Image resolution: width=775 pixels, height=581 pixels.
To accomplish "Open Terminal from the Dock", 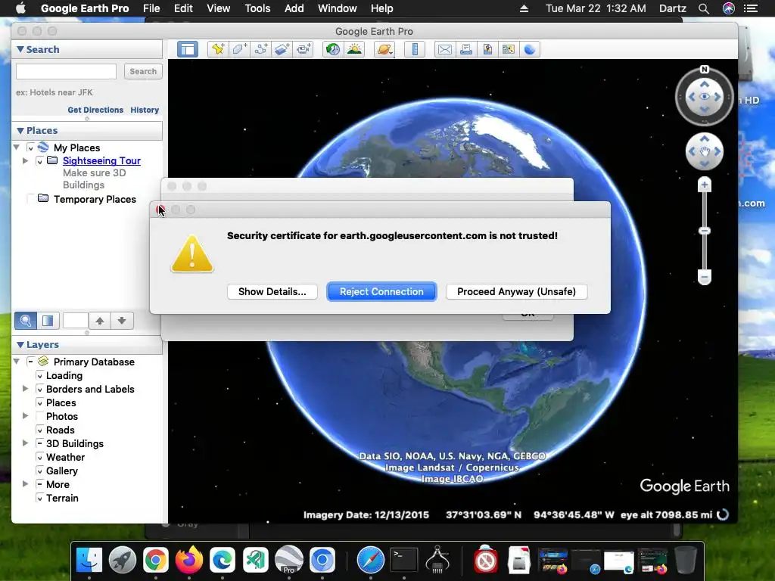I will (x=404, y=560).
